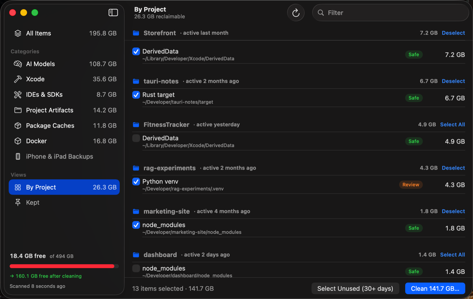Click into the Filter search field
The width and height of the screenshot is (473, 299).
(x=391, y=13)
